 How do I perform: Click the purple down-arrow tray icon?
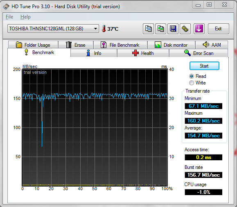(199, 29)
